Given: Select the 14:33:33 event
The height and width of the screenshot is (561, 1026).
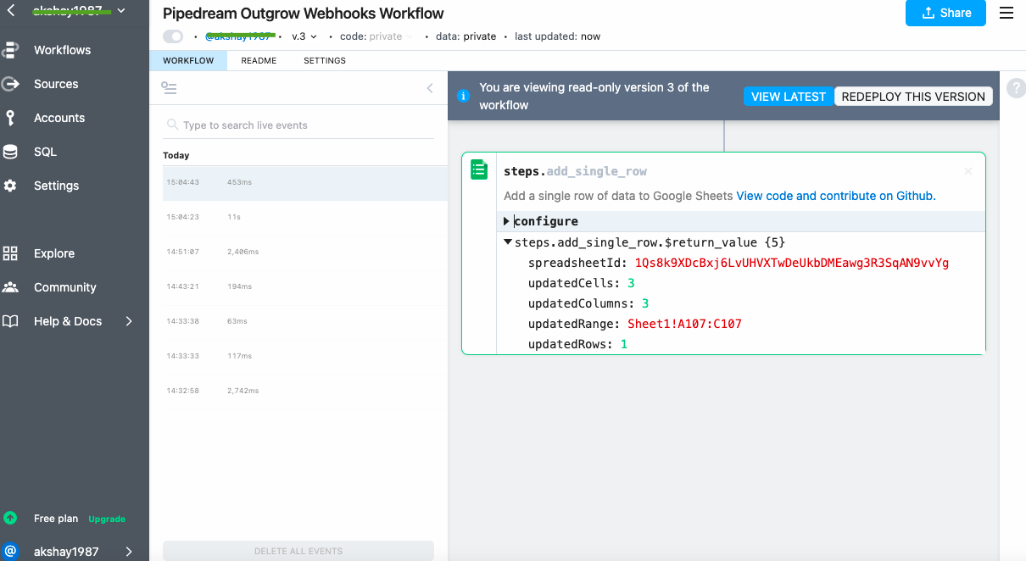Looking at the screenshot, I should tap(305, 356).
